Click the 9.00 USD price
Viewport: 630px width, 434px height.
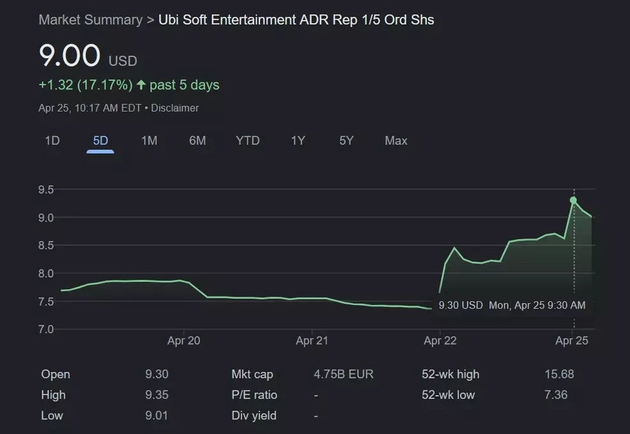70,56
